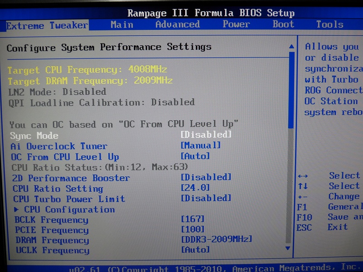
Task: Edit the BCLK Frequency 167 value
Action: pos(192,219)
